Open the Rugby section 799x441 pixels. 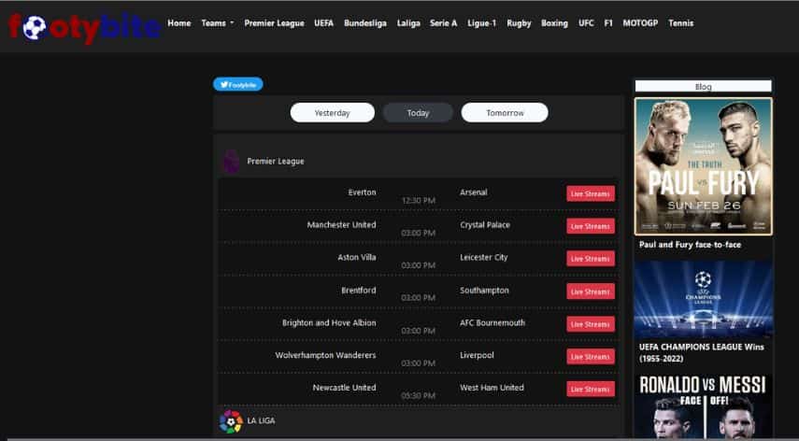click(519, 23)
